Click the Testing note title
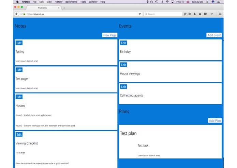 click(20, 52)
